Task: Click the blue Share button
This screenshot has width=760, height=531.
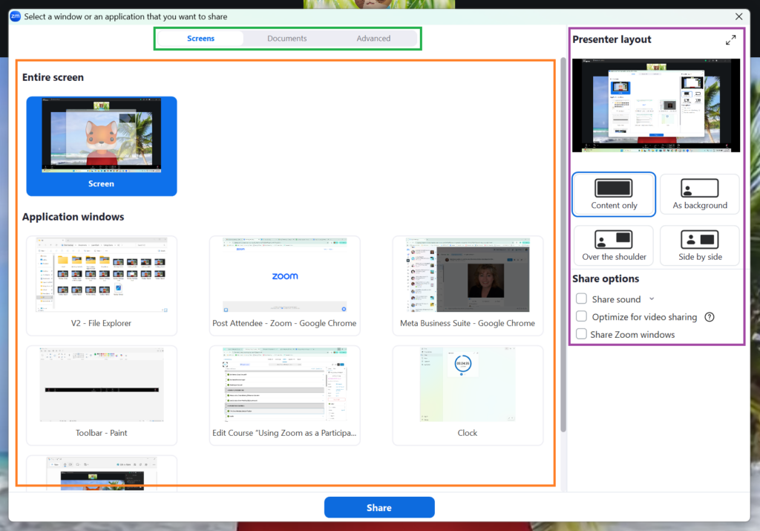Action: coord(379,507)
